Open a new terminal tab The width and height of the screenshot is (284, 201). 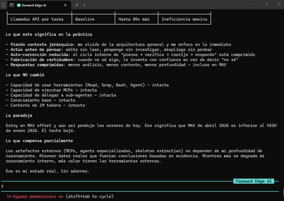[77, 5]
